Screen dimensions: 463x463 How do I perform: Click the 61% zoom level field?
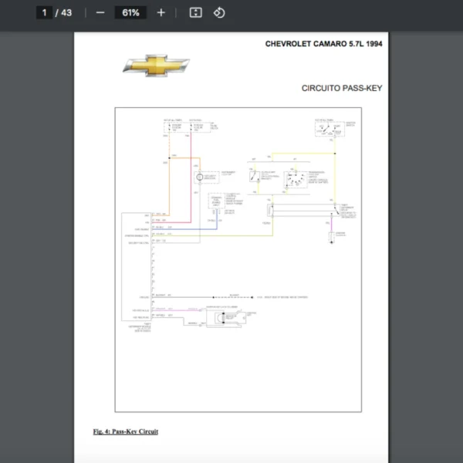pyautogui.click(x=130, y=12)
